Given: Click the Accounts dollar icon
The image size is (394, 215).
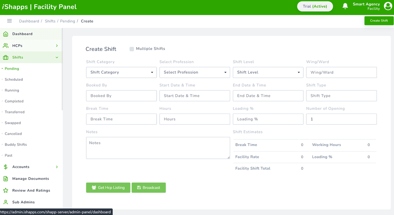Looking at the screenshot, I should [x=6, y=167].
